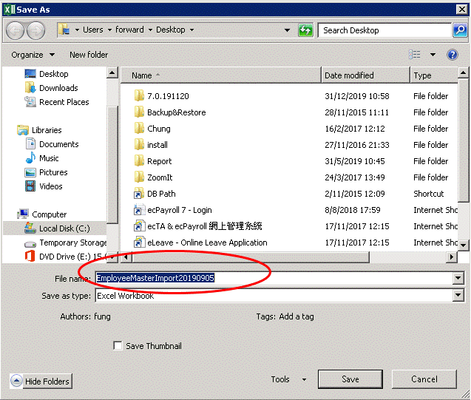Open the Organize menu

(33, 55)
